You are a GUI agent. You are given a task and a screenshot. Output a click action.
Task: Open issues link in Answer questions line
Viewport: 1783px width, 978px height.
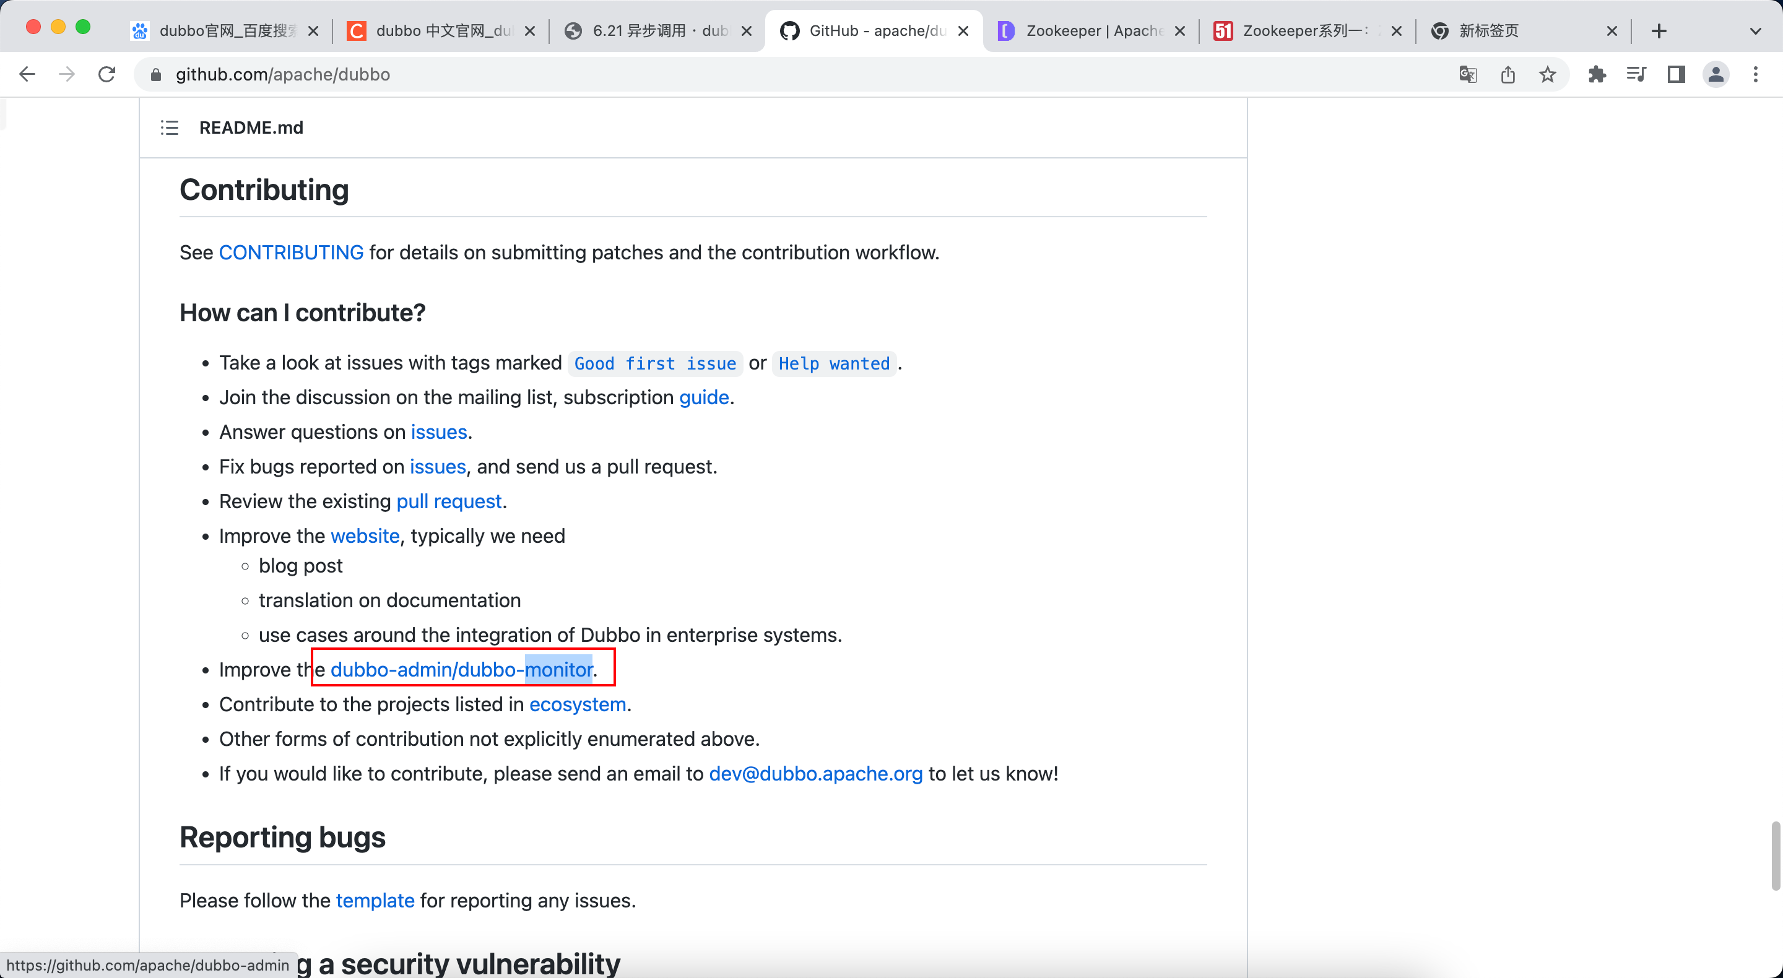[439, 432]
